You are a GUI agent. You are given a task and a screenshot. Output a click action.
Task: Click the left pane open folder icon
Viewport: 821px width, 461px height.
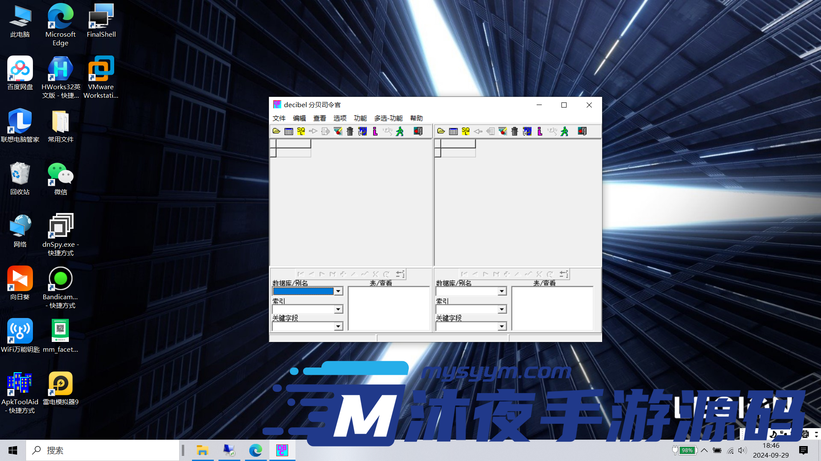coord(276,131)
